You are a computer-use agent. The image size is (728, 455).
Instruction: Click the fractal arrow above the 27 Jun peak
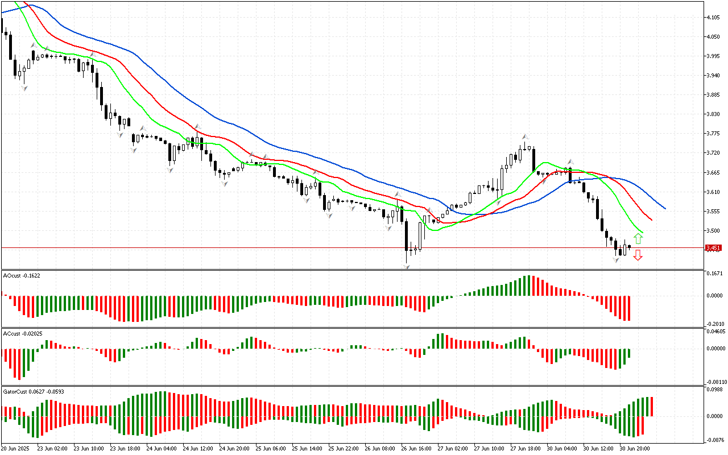coord(526,137)
